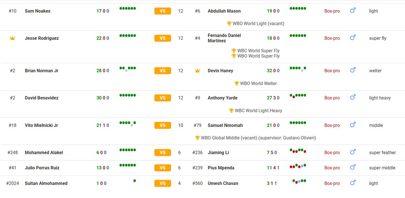Click the trophy icon for WBO Global Middle
Viewport: 405px width, 198px height.
click(197, 138)
